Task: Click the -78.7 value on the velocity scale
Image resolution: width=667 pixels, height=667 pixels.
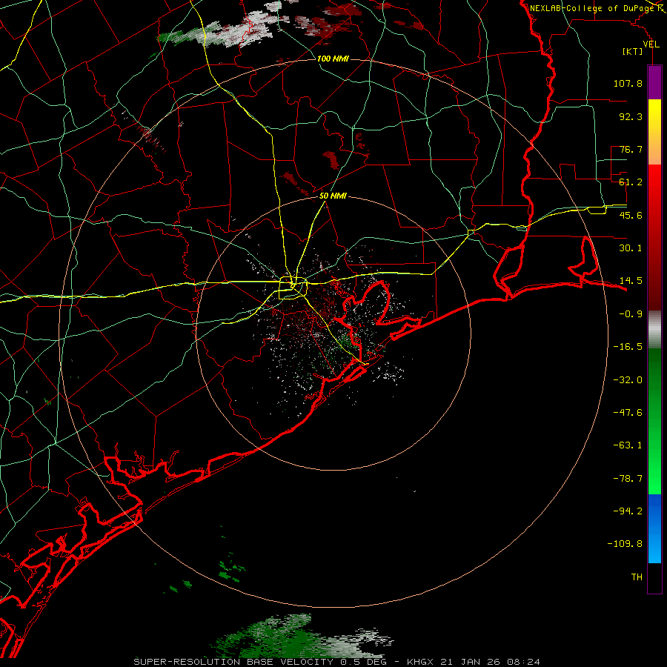Action: pyautogui.click(x=628, y=479)
